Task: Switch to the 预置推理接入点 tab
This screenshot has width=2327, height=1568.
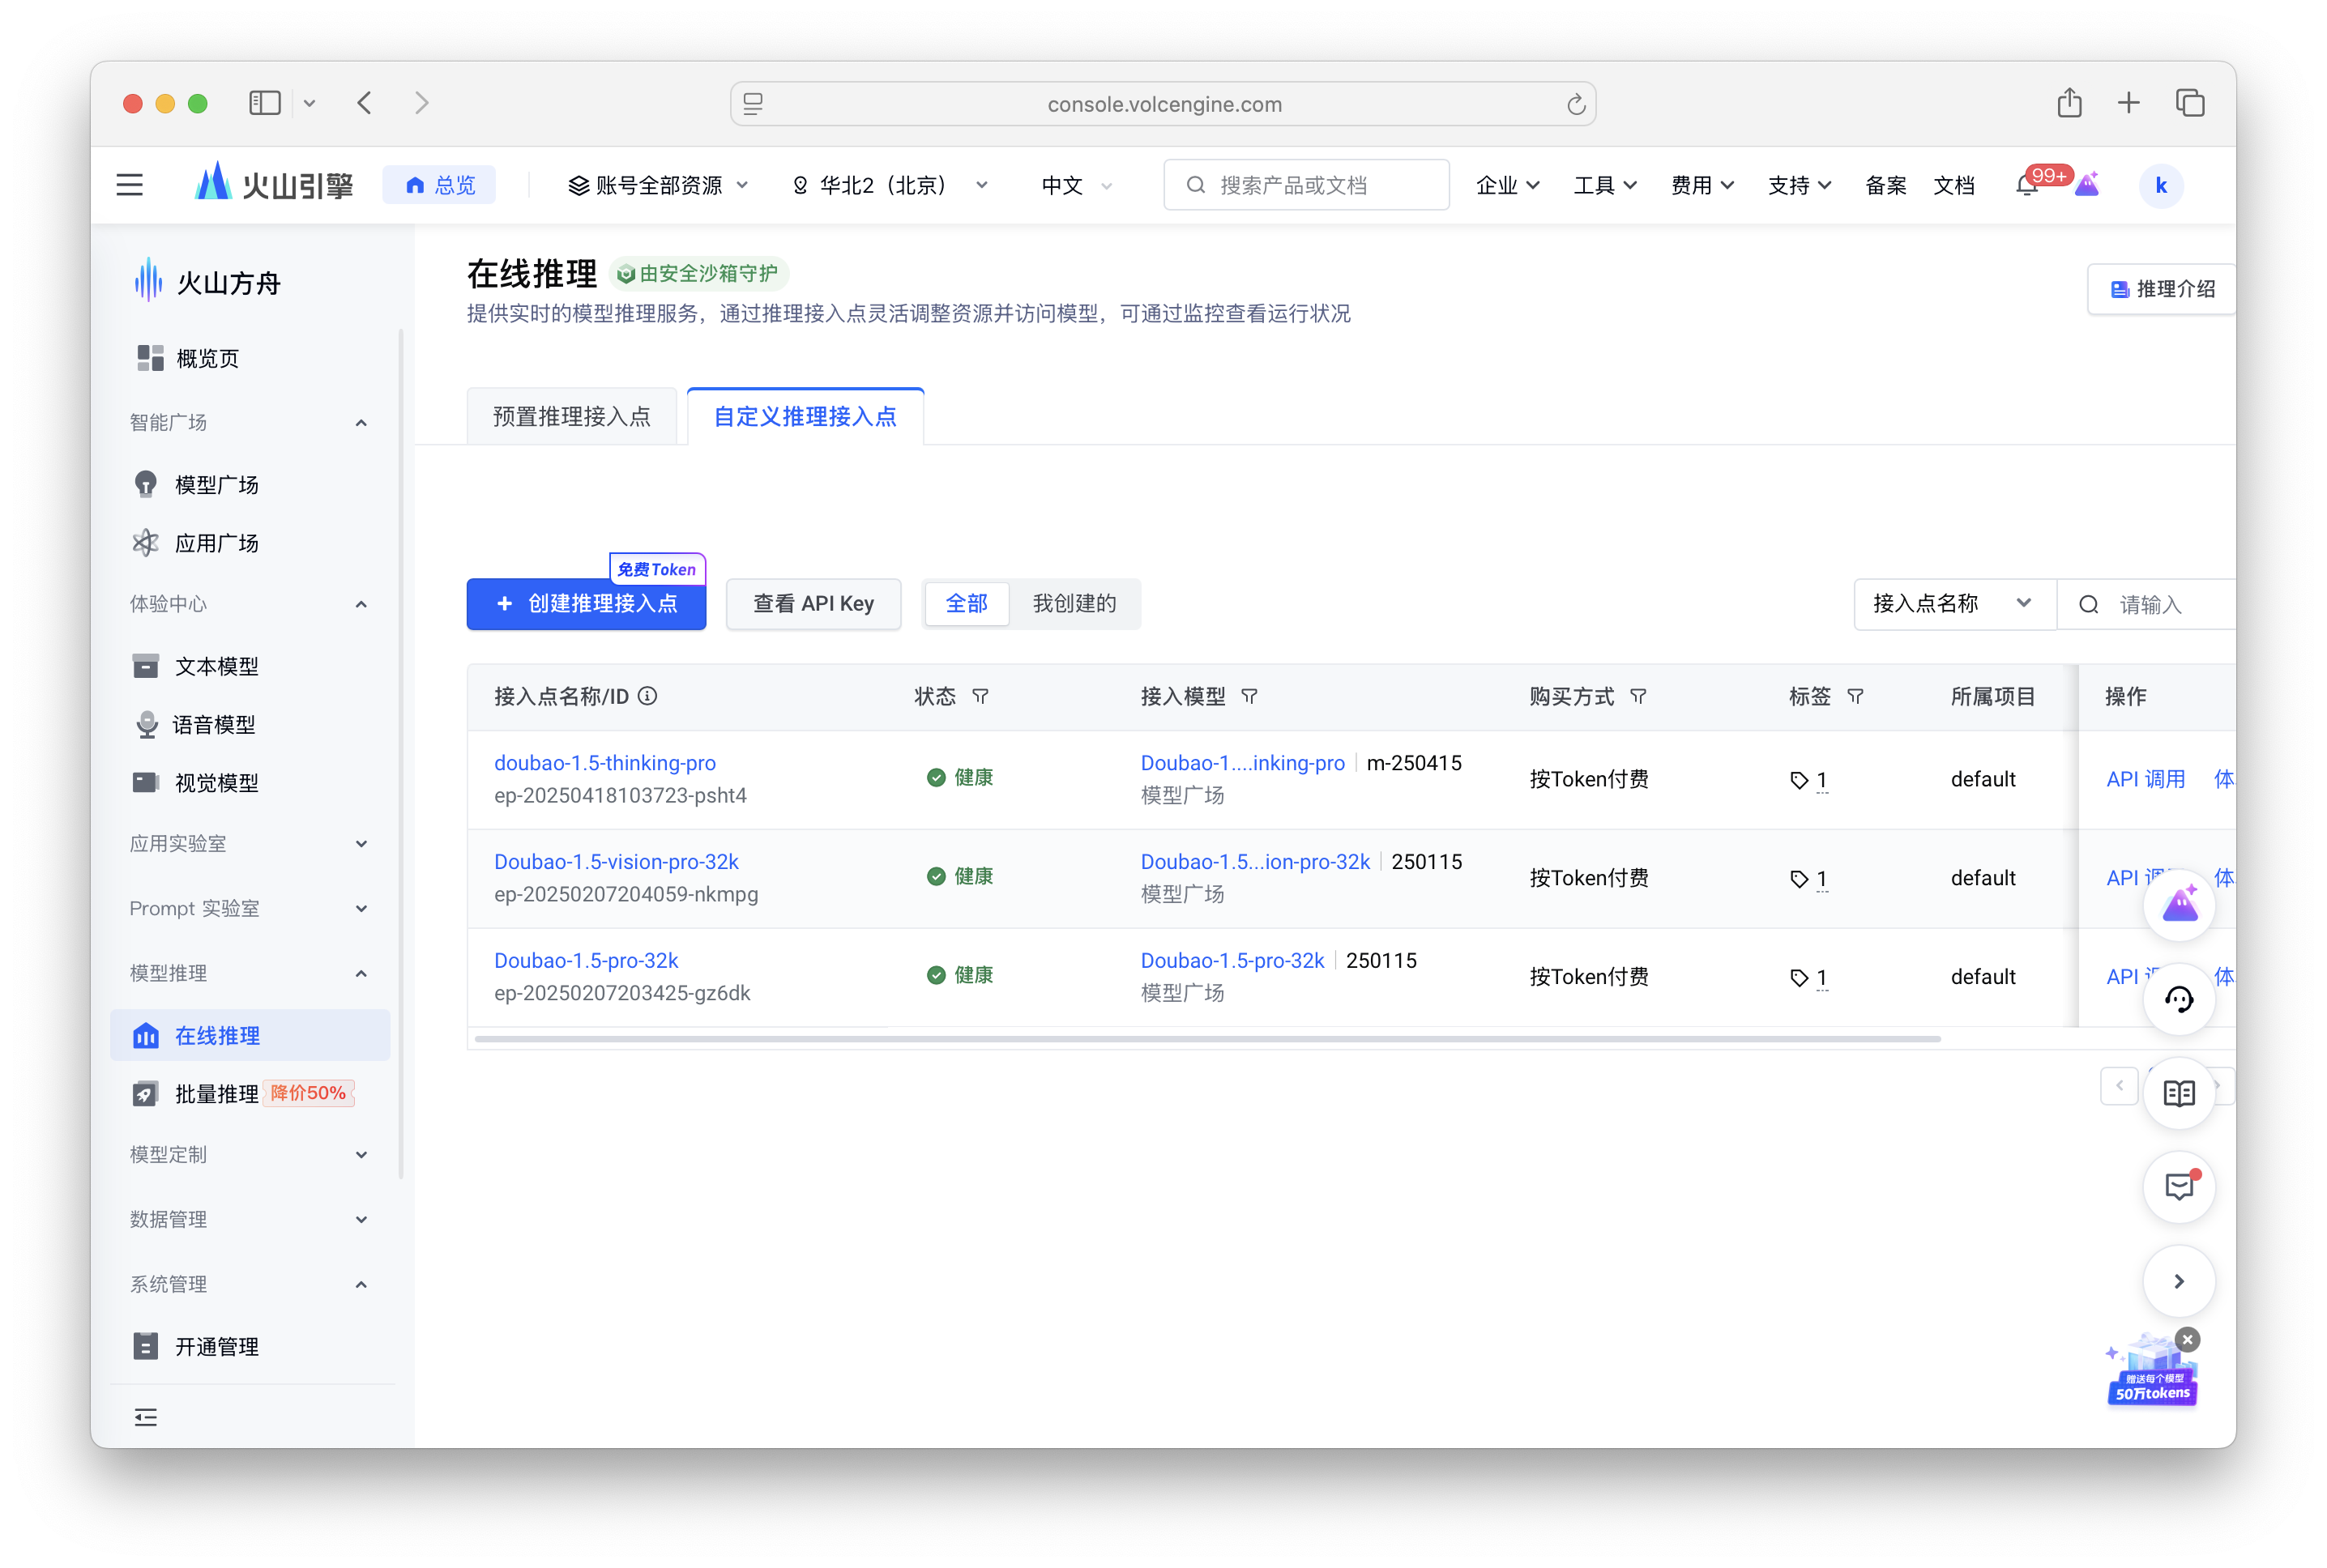Action: tap(571, 417)
